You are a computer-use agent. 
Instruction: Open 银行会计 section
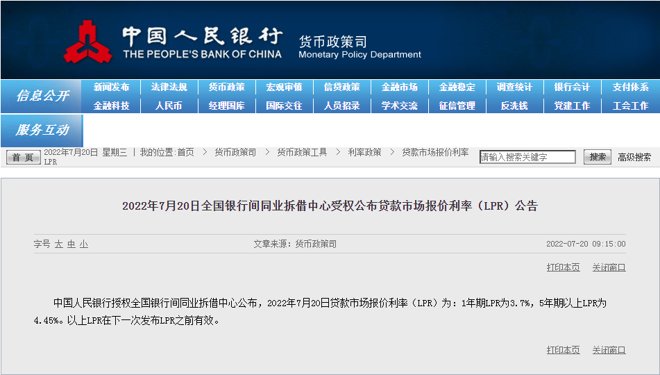tap(572, 87)
